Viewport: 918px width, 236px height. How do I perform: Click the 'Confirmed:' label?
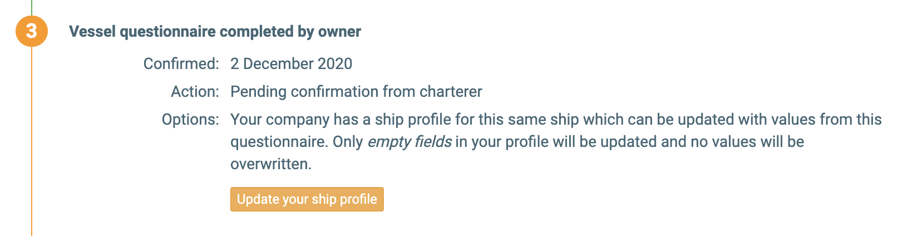(181, 63)
